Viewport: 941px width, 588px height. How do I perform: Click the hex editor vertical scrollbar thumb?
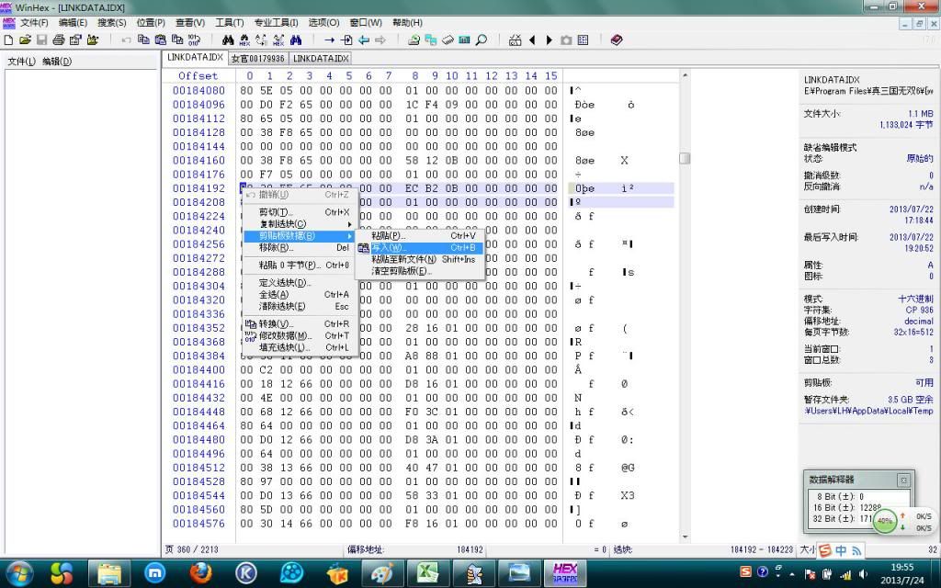685,158
